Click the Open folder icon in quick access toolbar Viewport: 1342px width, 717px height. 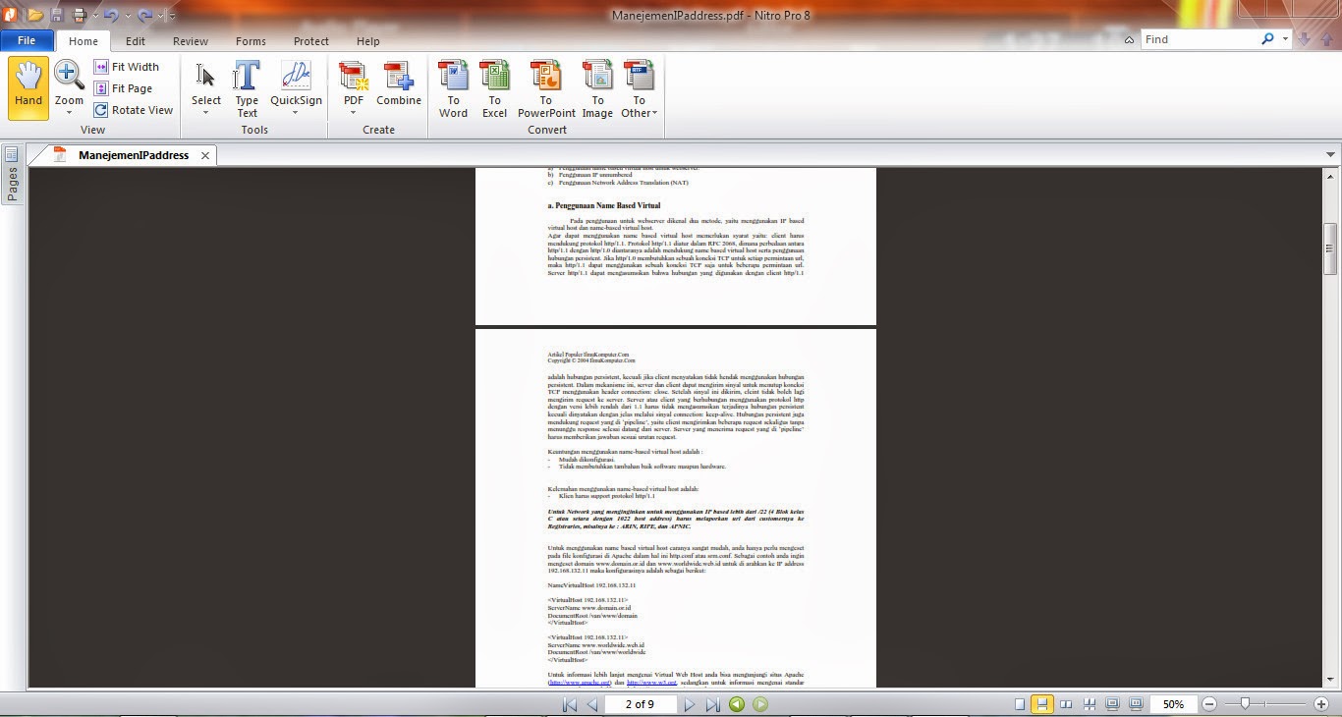35,15
